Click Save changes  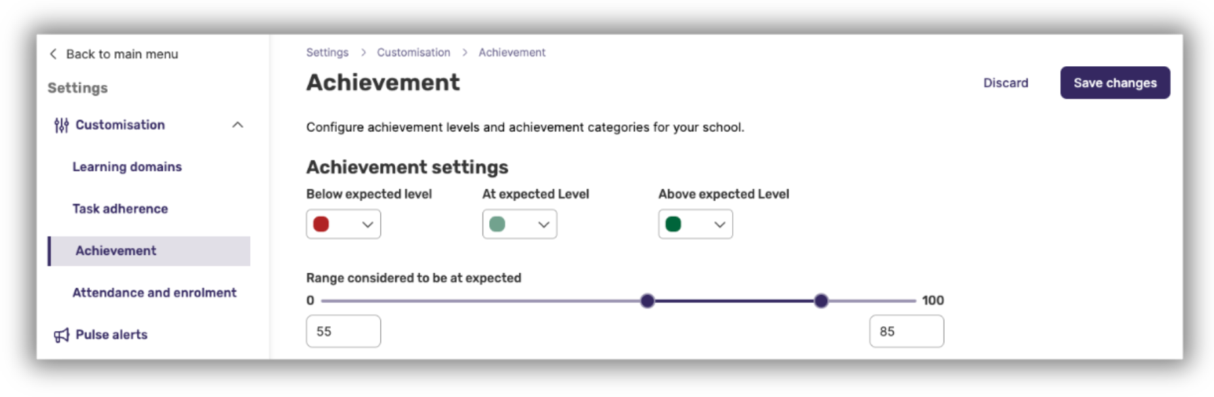(1114, 83)
